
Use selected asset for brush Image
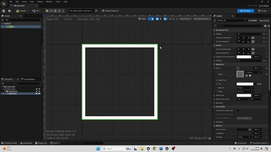246,76
